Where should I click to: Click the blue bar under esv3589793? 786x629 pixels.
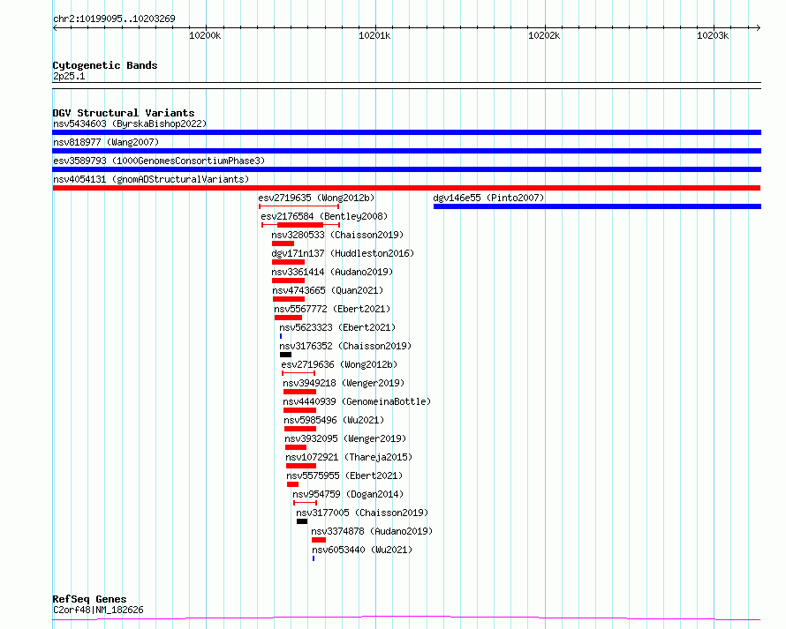(406, 169)
